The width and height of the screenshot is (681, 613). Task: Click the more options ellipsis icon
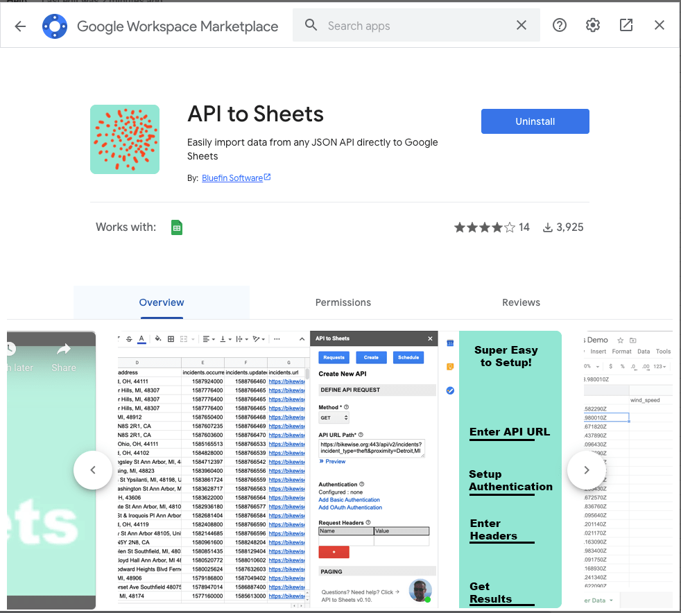point(277,339)
